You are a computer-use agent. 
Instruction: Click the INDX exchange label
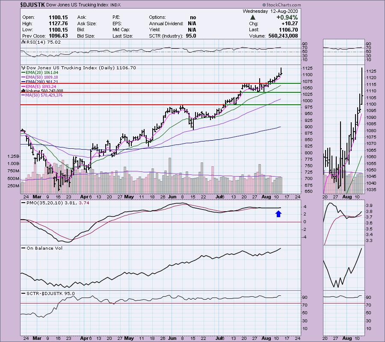115,5
